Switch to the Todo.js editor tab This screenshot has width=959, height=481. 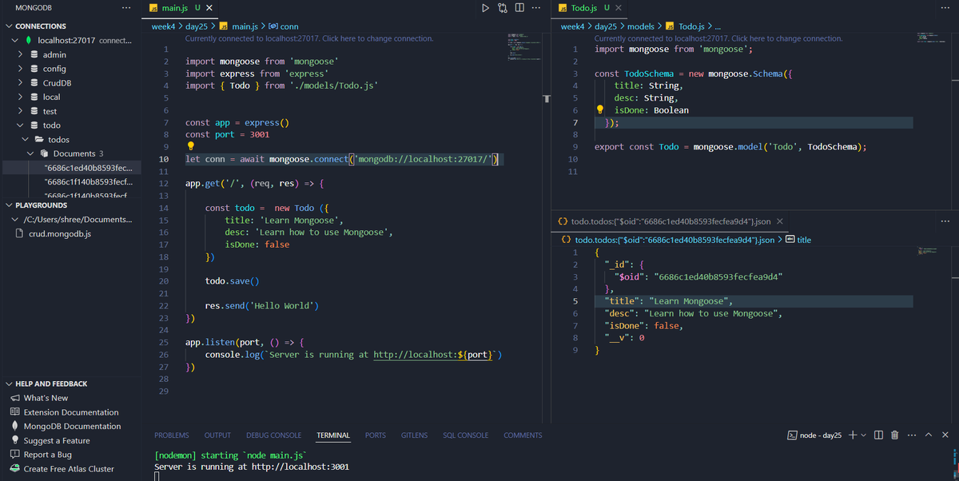pos(591,8)
